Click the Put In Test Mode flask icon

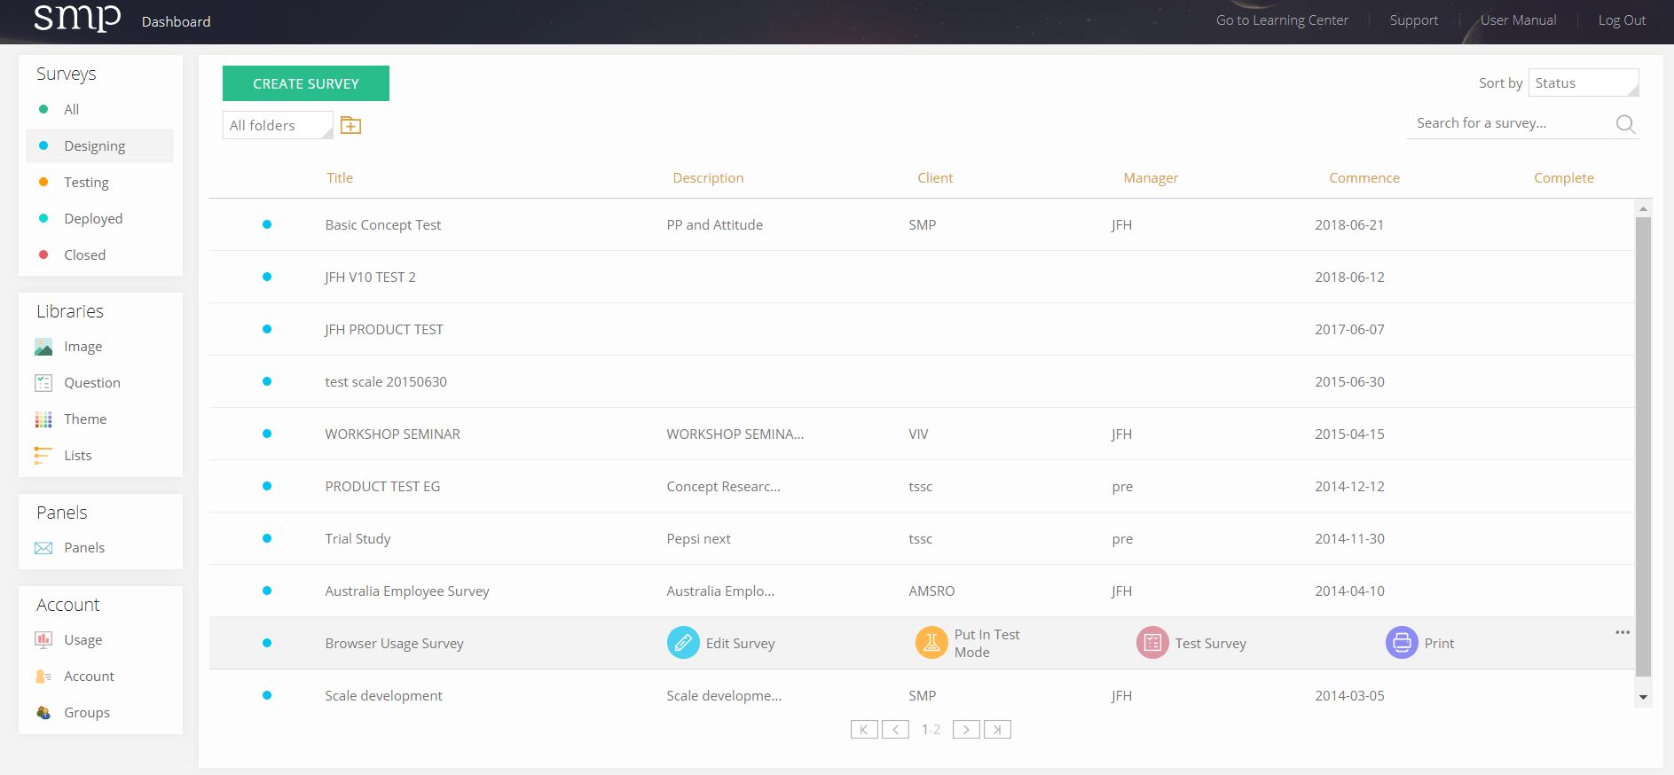click(931, 643)
